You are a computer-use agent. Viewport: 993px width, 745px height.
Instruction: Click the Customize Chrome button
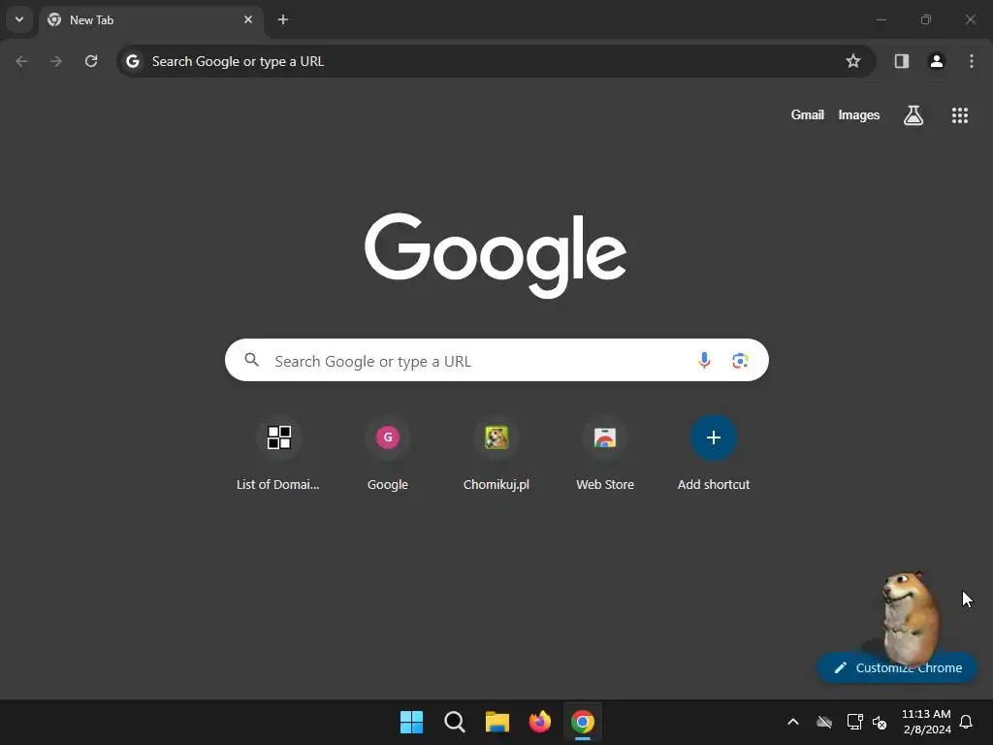(x=897, y=667)
